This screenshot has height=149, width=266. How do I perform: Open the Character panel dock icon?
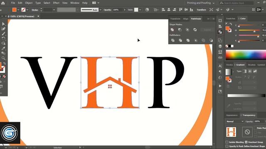(x=220, y=66)
